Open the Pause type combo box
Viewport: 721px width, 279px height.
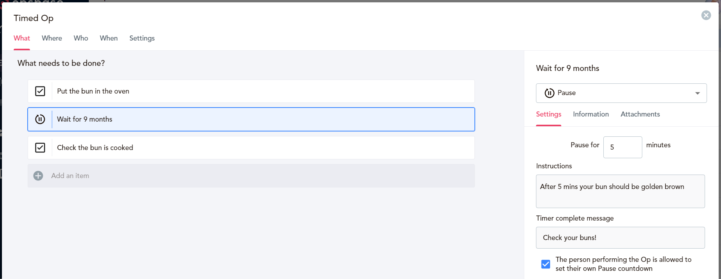point(621,93)
